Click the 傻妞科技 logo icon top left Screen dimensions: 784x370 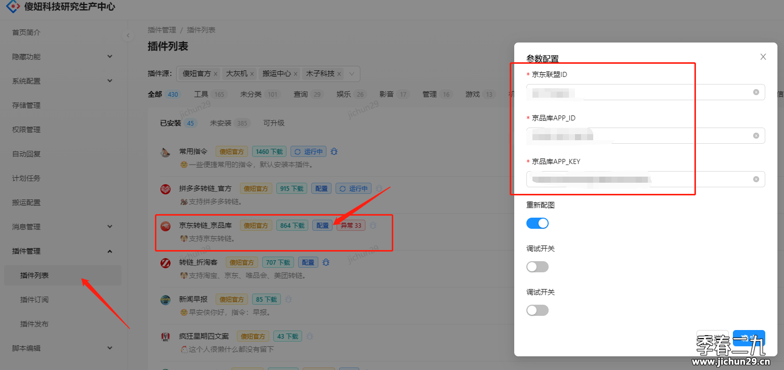click(x=12, y=7)
